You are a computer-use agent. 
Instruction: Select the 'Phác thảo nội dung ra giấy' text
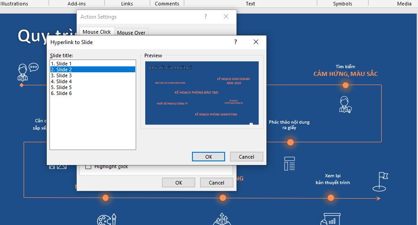(x=289, y=125)
